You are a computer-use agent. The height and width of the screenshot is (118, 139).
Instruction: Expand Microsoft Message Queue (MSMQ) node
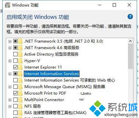point(10,87)
